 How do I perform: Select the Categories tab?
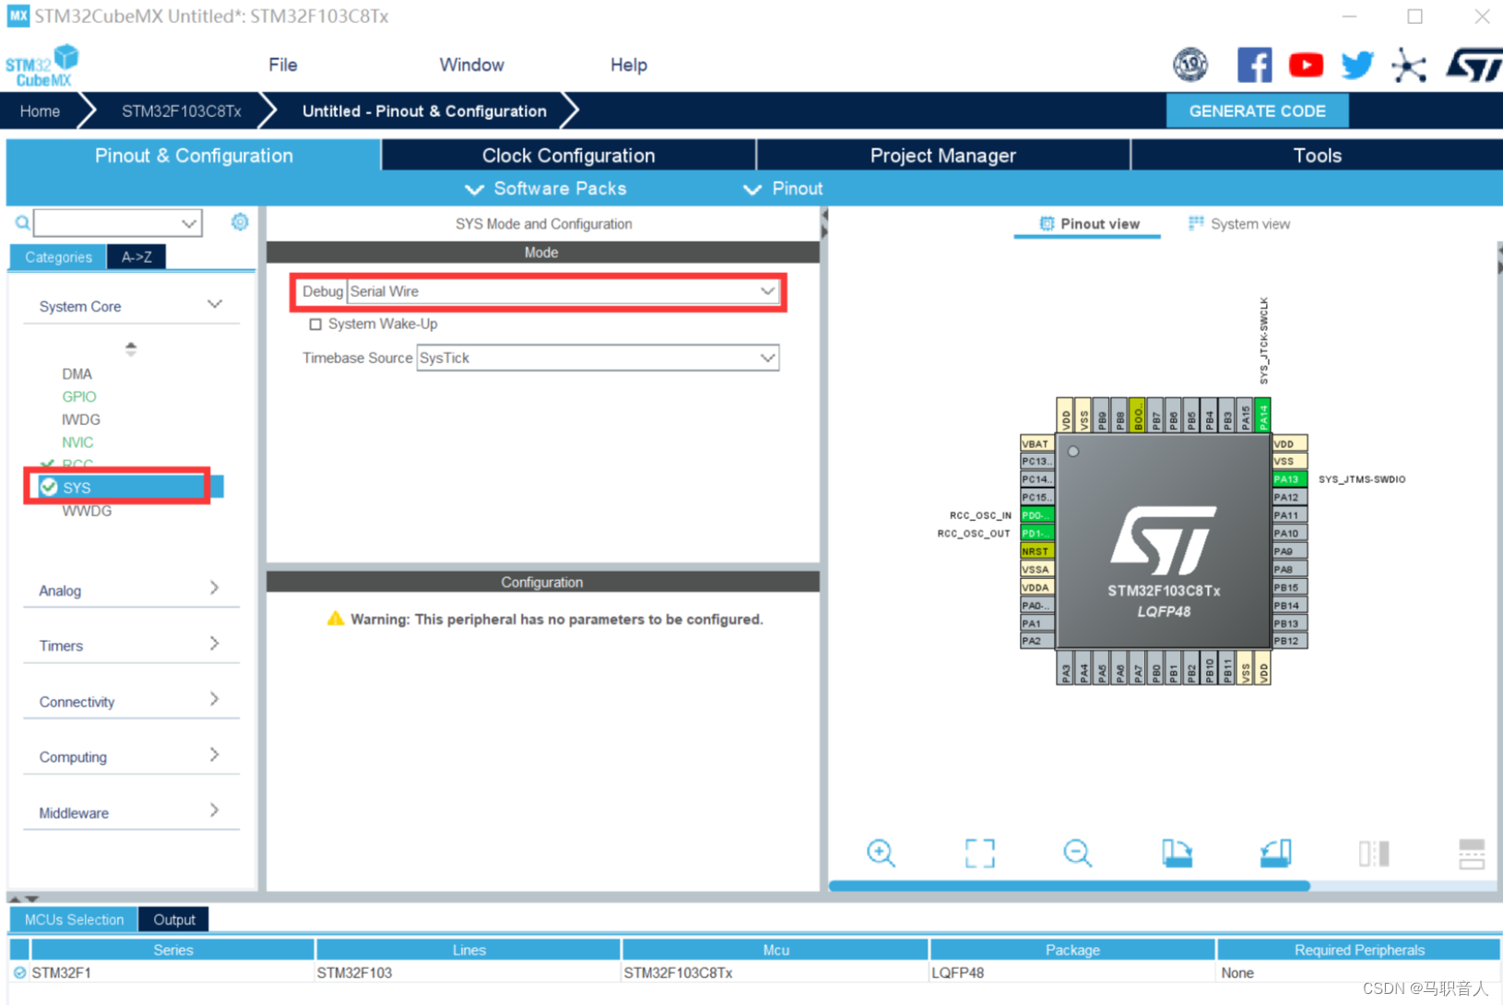[58, 256]
